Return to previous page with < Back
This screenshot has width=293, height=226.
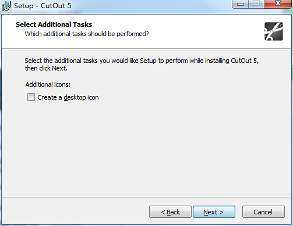point(170,212)
